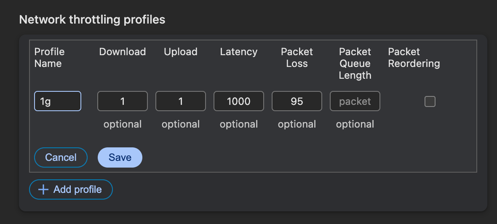Screen dimensions: 497x224
Task: Focus the Profile Name field containing 1g
Action: click(x=58, y=101)
